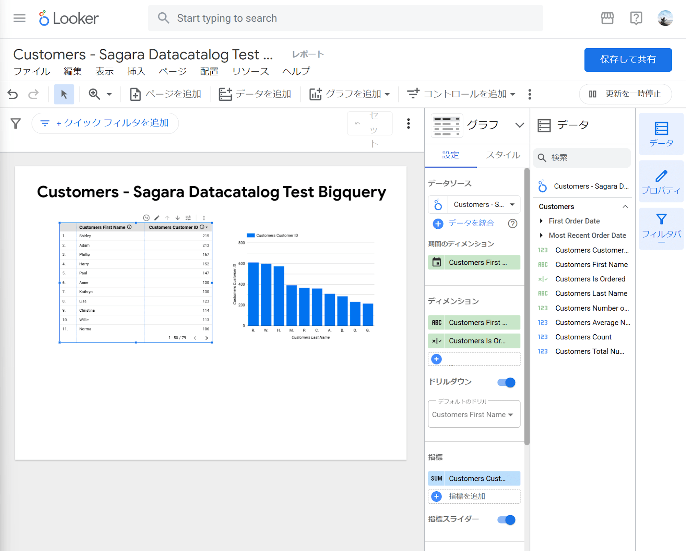Go to previous table page
The width and height of the screenshot is (686, 551).
195,338
